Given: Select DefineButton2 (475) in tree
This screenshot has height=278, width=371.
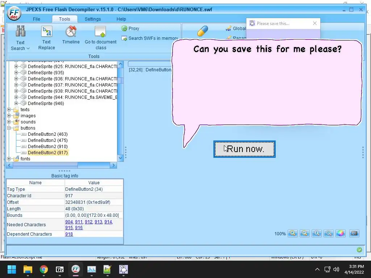Looking at the screenshot, I should point(47,140).
